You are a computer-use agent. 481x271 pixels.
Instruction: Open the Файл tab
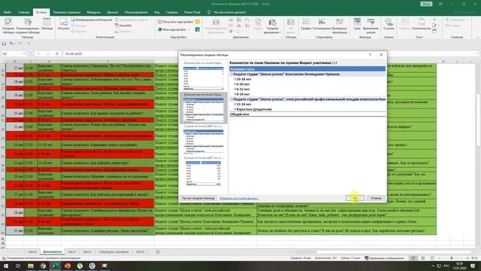pos(8,12)
